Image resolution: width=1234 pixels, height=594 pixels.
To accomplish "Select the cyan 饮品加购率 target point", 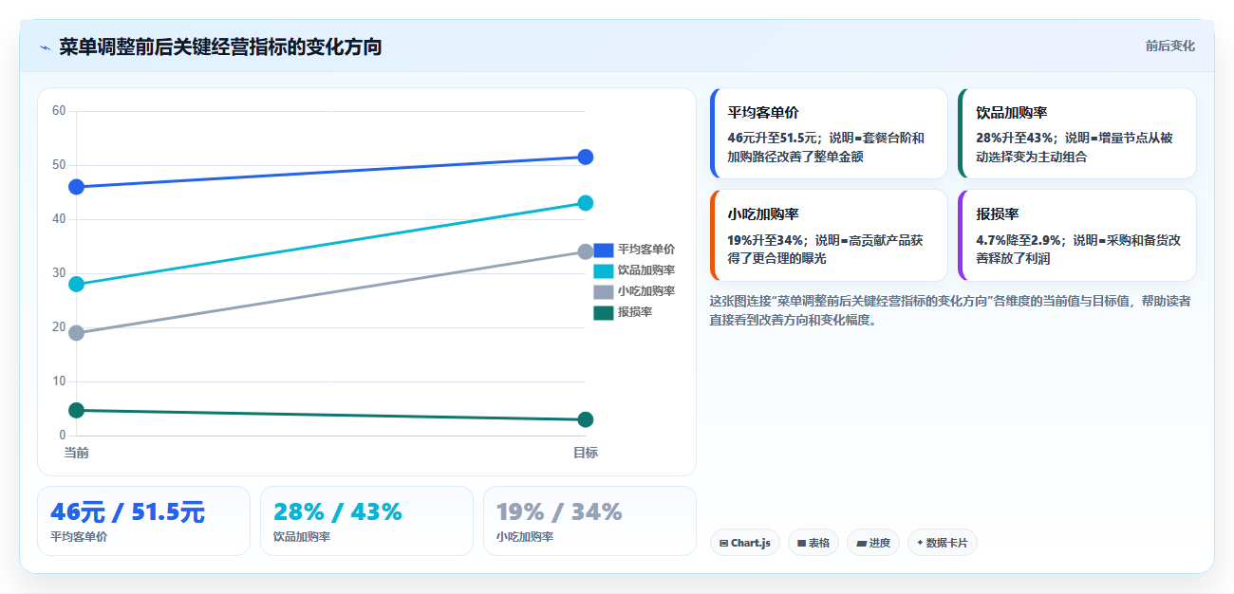I will click(586, 203).
